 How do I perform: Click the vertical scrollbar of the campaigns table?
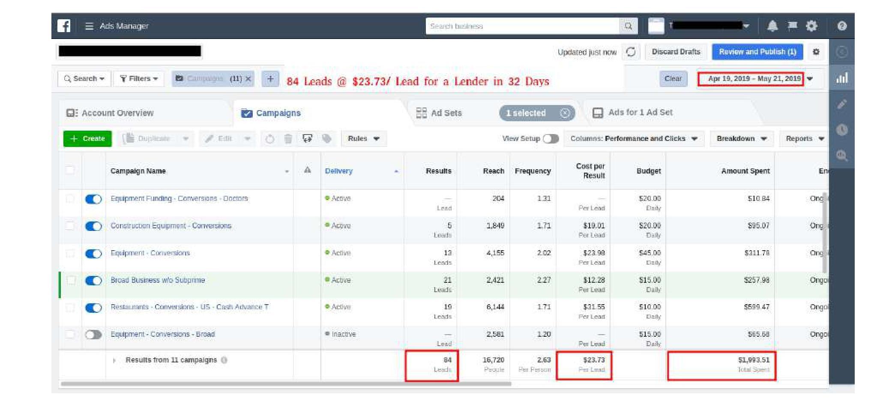(x=825, y=232)
